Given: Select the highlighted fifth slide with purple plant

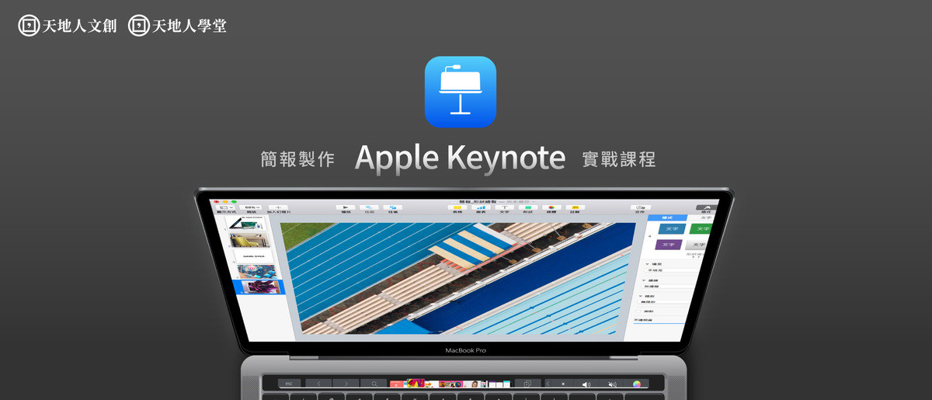Looking at the screenshot, I should [x=261, y=287].
